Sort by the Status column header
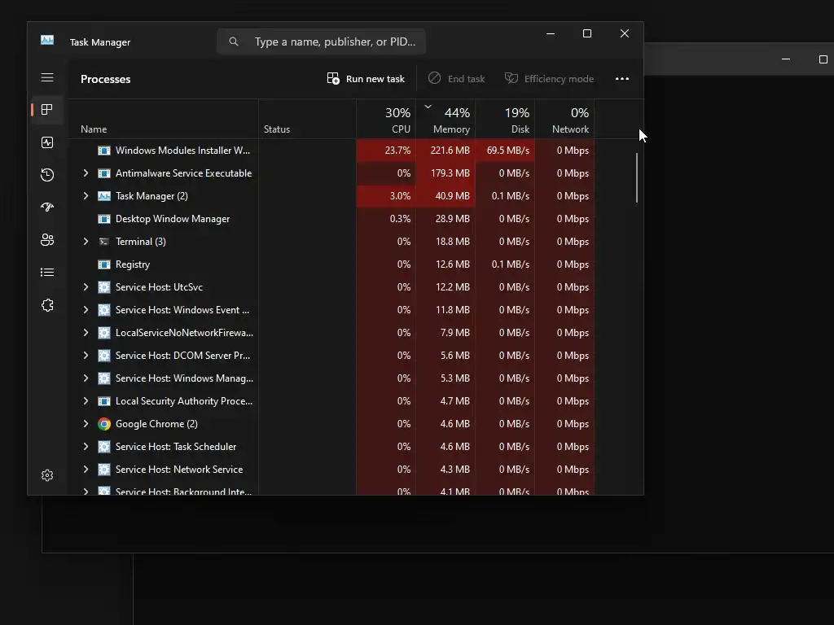 [307, 119]
